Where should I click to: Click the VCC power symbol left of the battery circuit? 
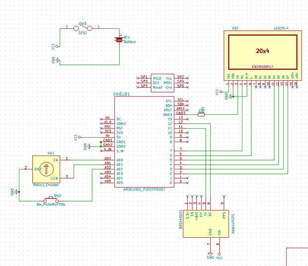[56, 47]
